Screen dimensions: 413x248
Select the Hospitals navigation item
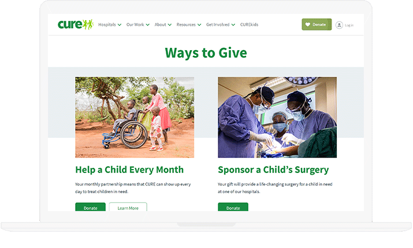[x=107, y=24]
